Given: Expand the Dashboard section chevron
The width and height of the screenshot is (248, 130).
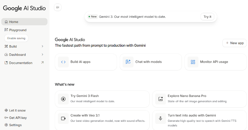Looking at the screenshot, I should [42, 54].
